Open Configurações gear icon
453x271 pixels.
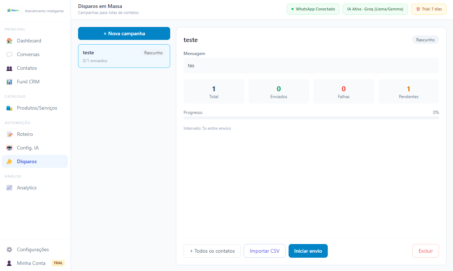pyautogui.click(x=9, y=250)
